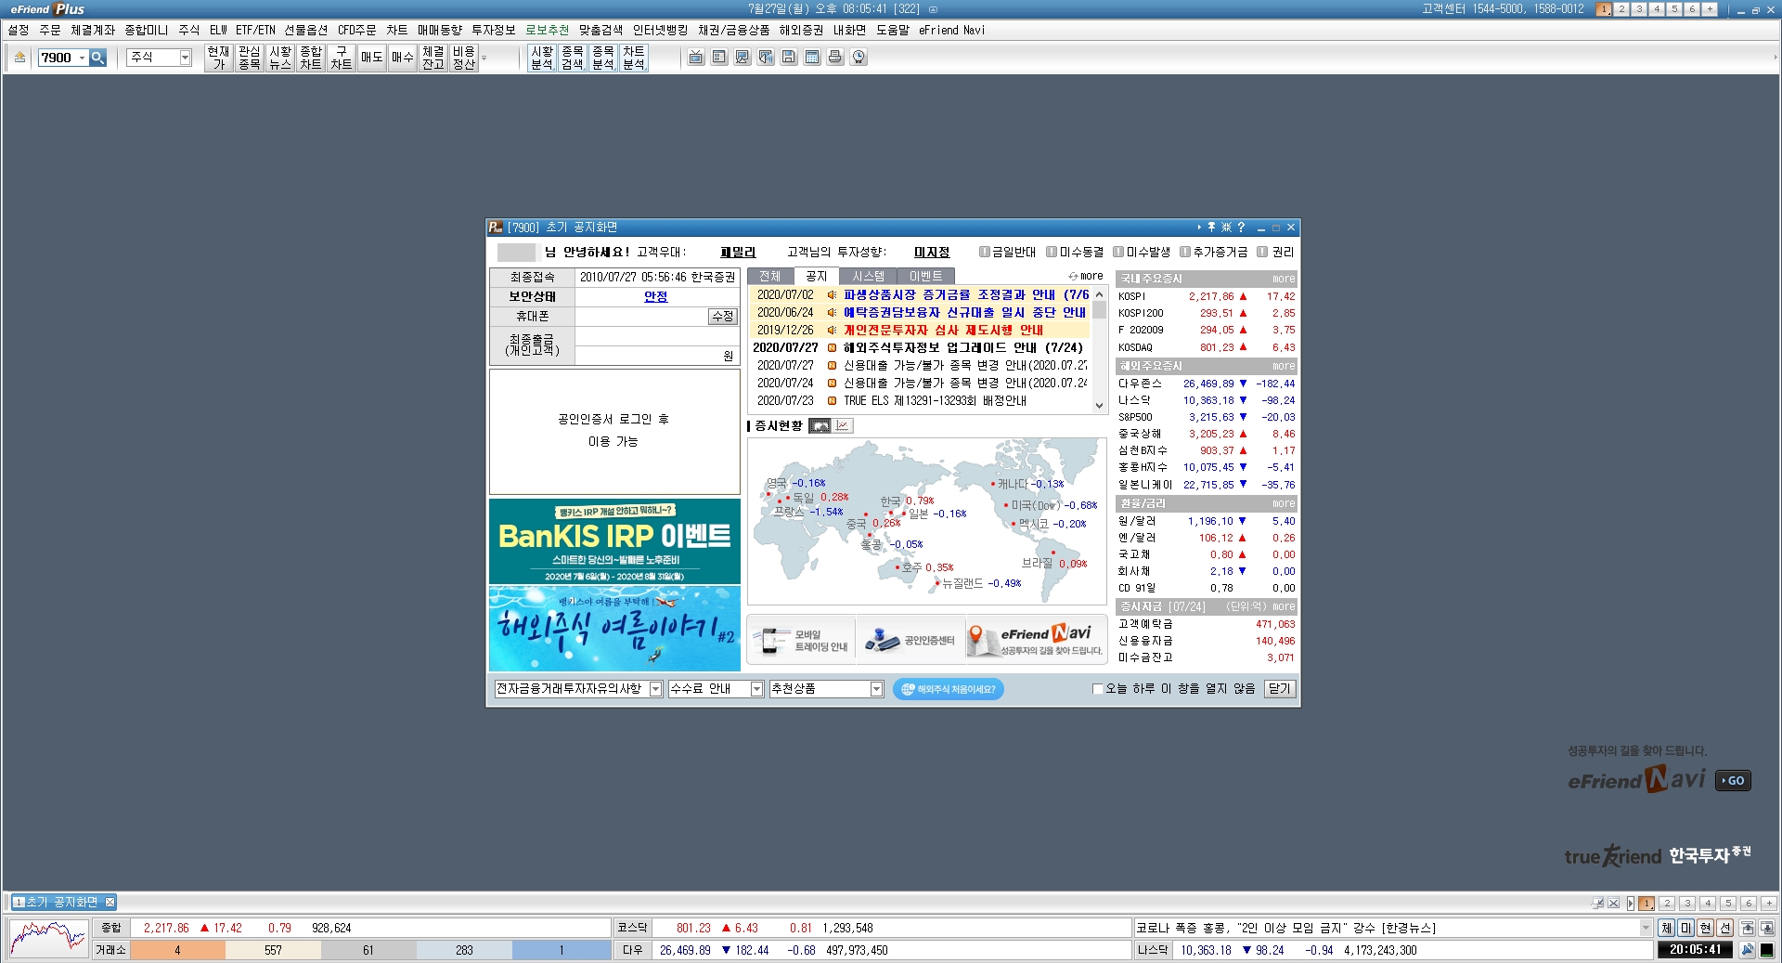Click the 매수 buy toolbar button
The height and width of the screenshot is (963, 1782).
pyautogui.click(x=402, y=58)
